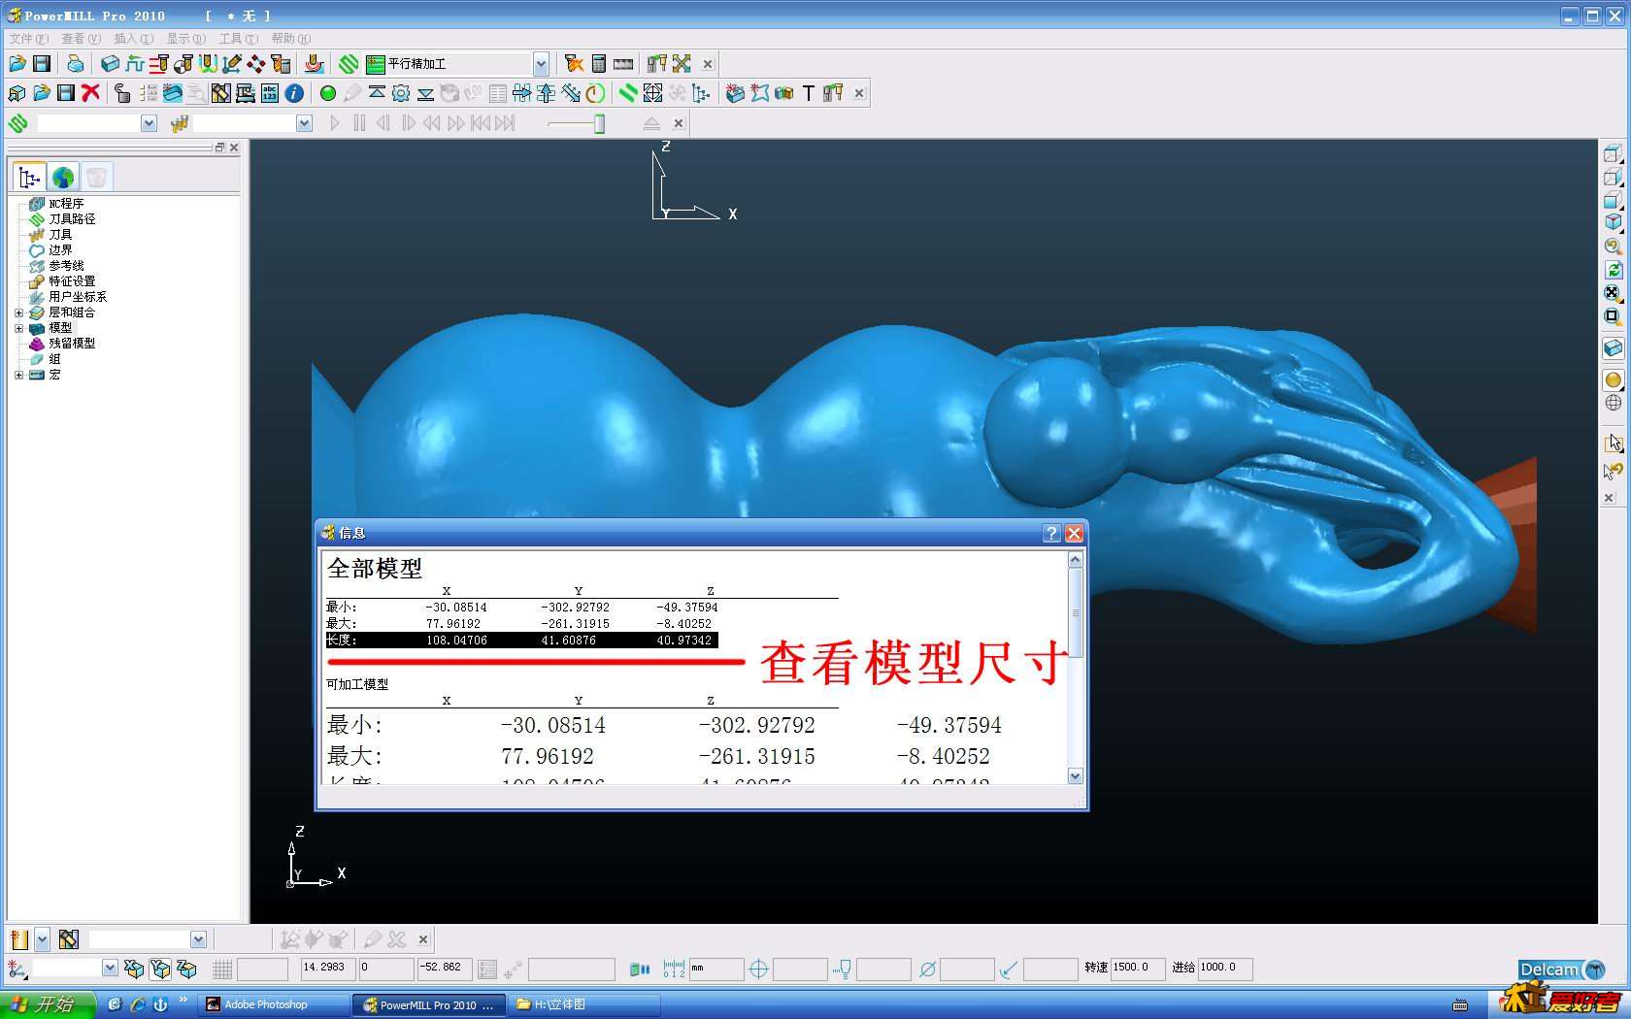Click the ruler measure icon
Image resolution: width=1631 pixels, height=1019 pixels.
[623, 64]
